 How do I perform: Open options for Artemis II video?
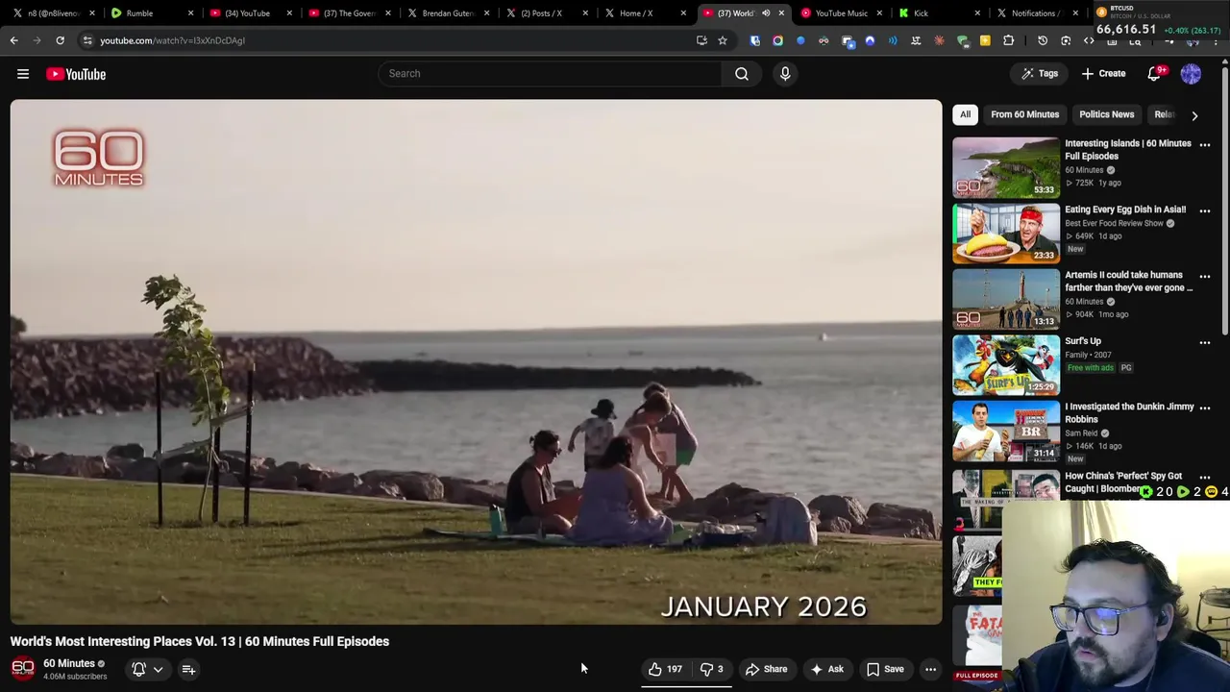(1204, 277)
